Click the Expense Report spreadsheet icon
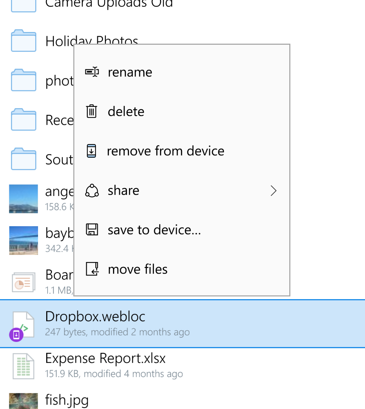This screenshot has width=365, height=409. point(23,366)
